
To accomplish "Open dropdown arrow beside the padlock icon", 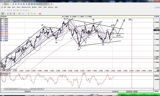I will click(x=53, y=5).
